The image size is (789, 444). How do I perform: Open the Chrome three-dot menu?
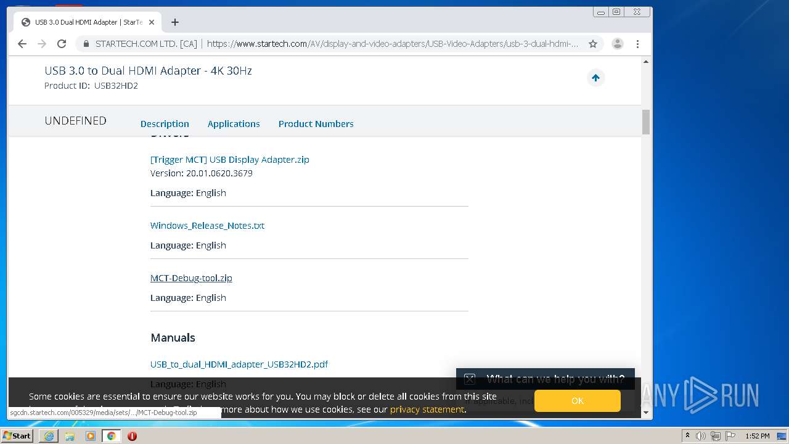coord(637,44)
